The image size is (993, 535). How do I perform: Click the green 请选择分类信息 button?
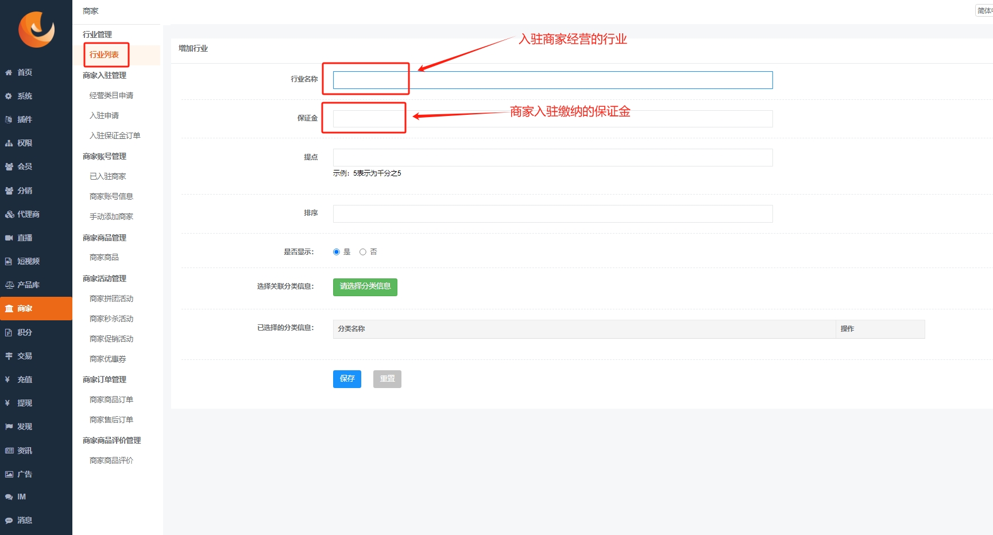pyautogui.click(x=365, y=286)
